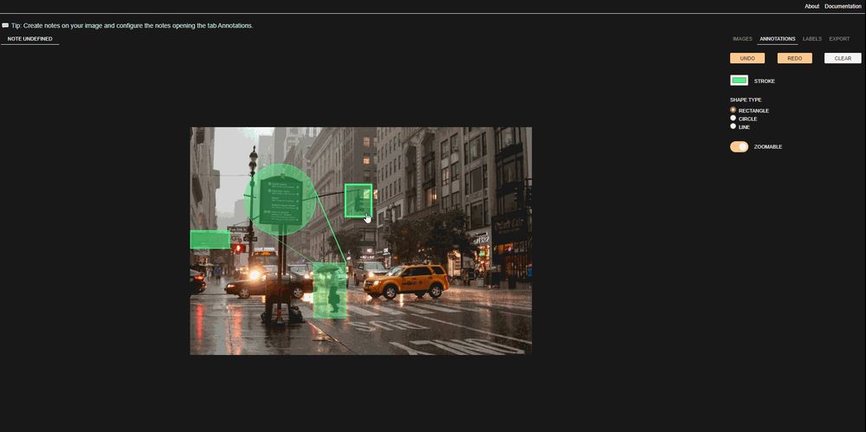Open the About link
Viewport: 866px width, 432px height.
click(x=812, y=6)
